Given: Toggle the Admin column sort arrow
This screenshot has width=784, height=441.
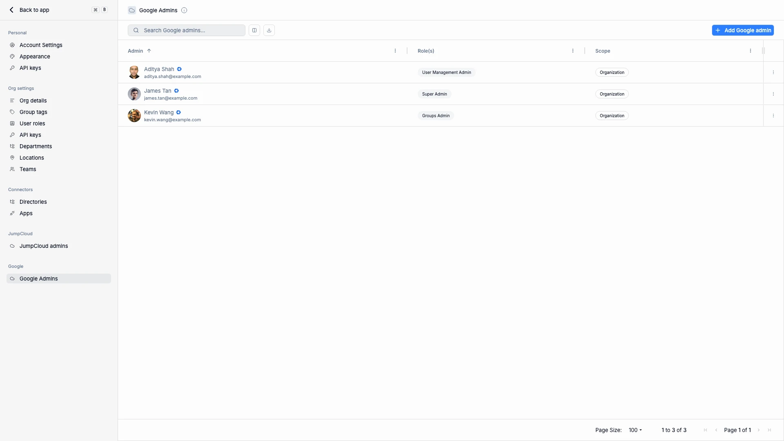Looking at the screenshot, I should coord(149,51).
